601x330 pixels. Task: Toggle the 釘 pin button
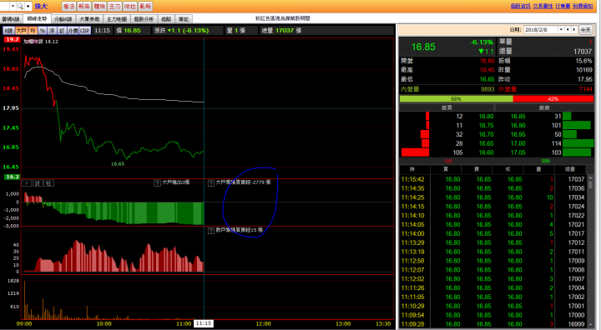(x=62, y=31)
